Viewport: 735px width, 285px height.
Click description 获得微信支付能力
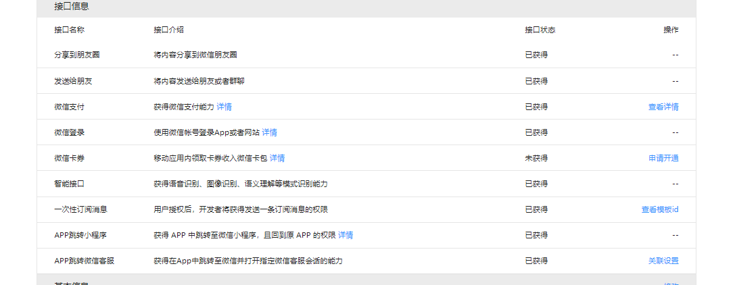click(x=184, y=107)
